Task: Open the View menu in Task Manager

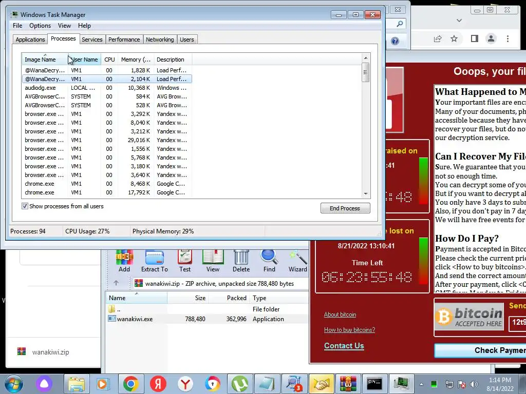Action: 64,26
